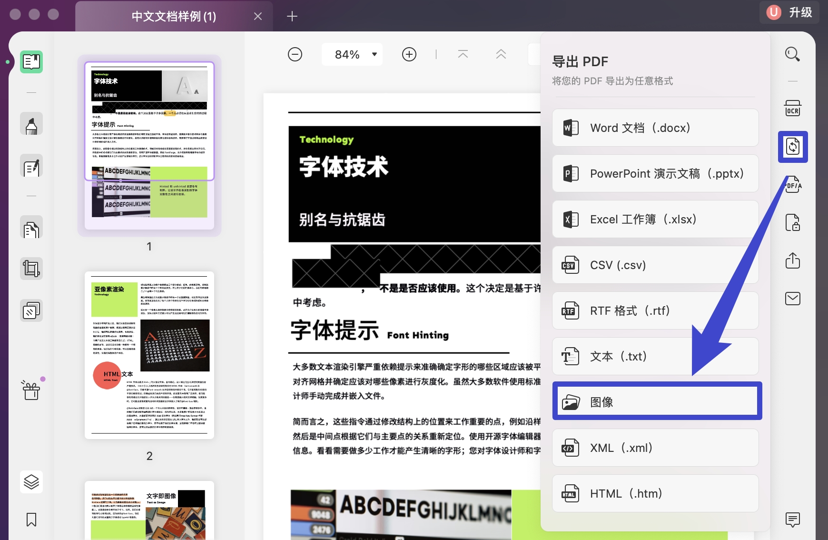
Task: Decrease zoom with the minus control
Action: 295,54
